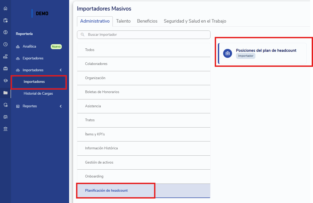Open the graduation cap icon
This screenshot has width=313, height=203.
click(6, 80)
